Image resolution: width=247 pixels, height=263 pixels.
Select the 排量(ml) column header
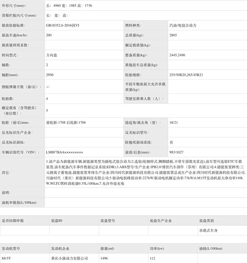[107, 248]
